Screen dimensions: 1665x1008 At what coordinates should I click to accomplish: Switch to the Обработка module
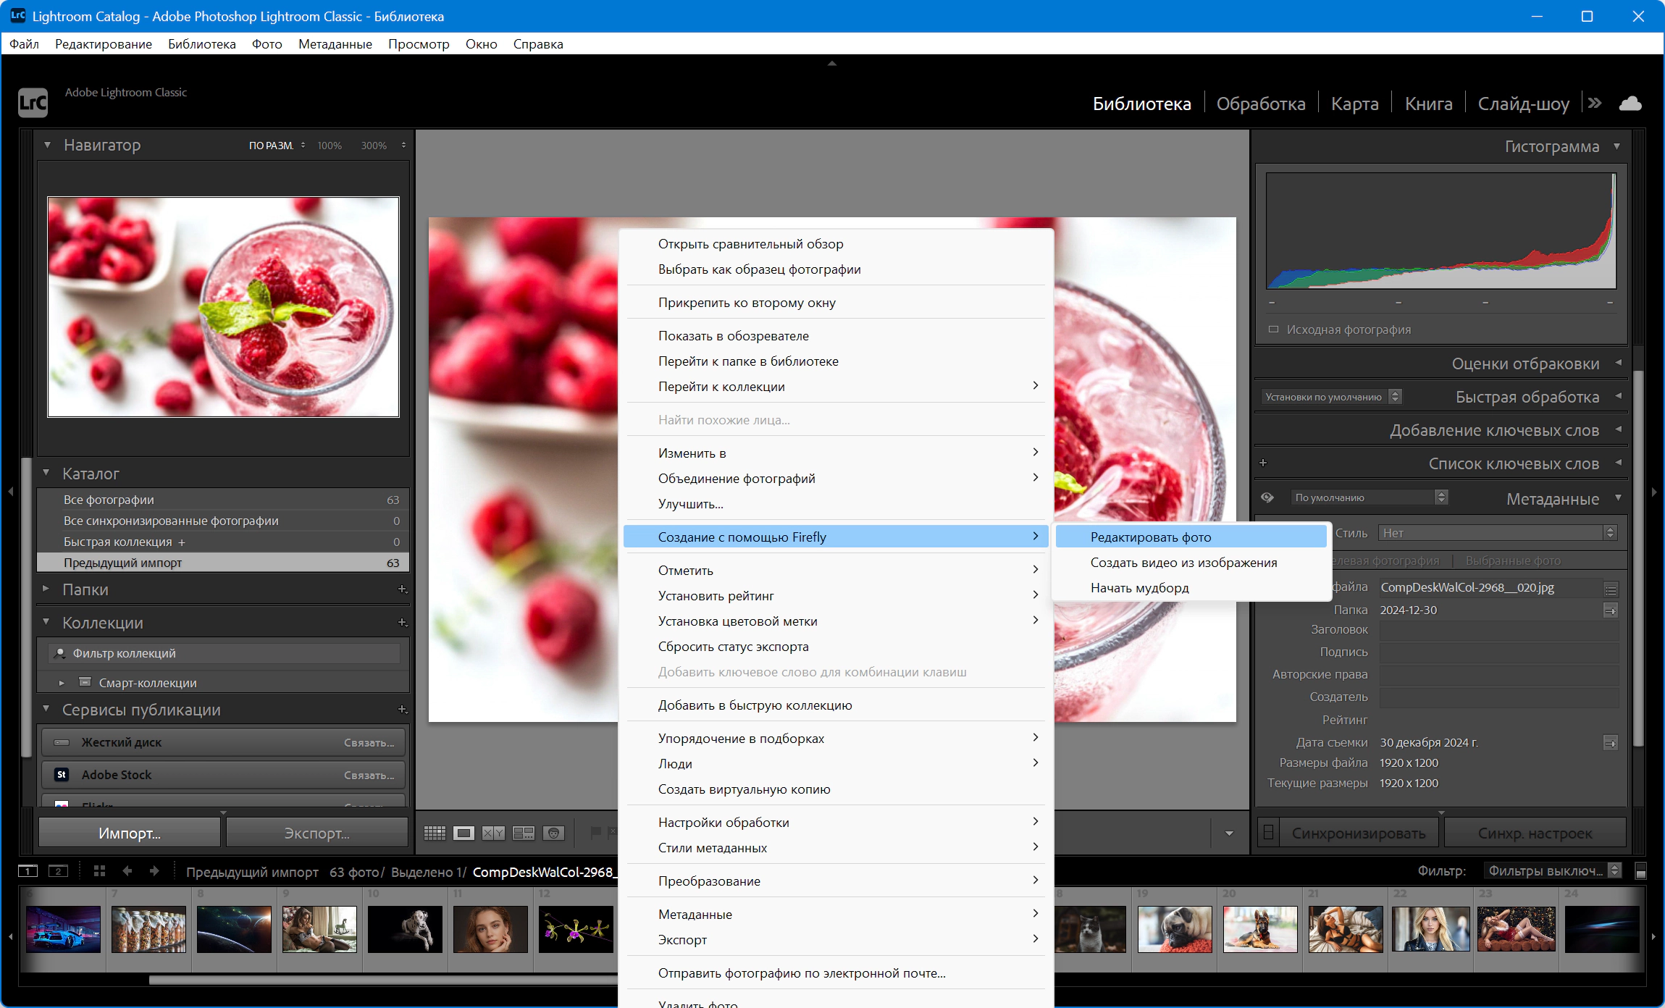pyautogui.click(x=1260, y=104)
